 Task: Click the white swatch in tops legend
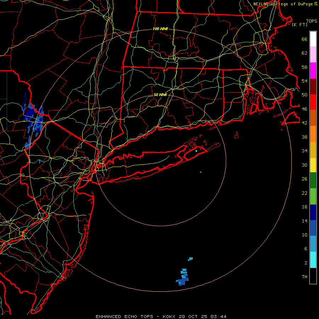point(313,39)
